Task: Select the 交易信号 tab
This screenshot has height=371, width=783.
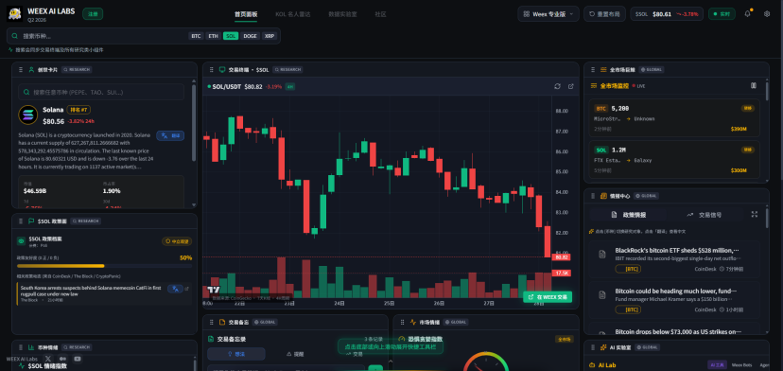Action: click(x=705, y=215)
